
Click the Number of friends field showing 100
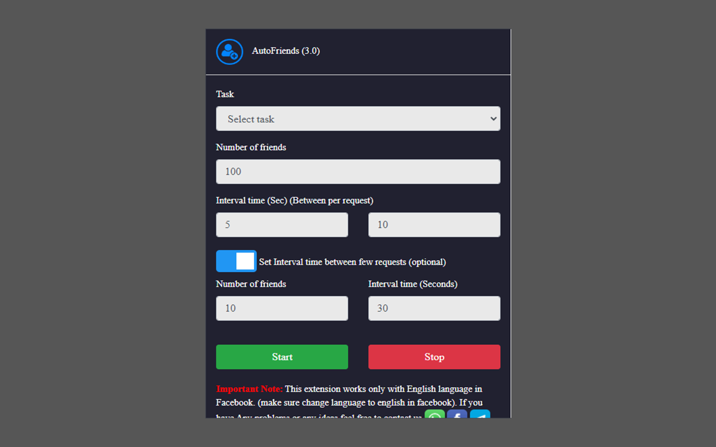[x=358, y=172]
